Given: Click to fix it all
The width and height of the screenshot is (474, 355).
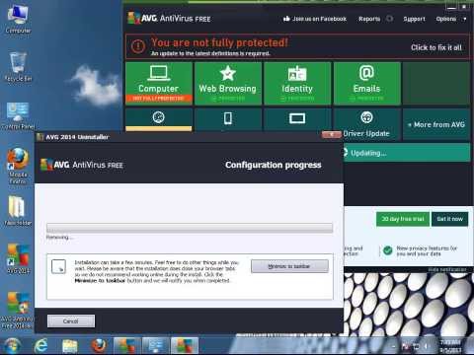Looking at the screenshot, I should (436, 47).
